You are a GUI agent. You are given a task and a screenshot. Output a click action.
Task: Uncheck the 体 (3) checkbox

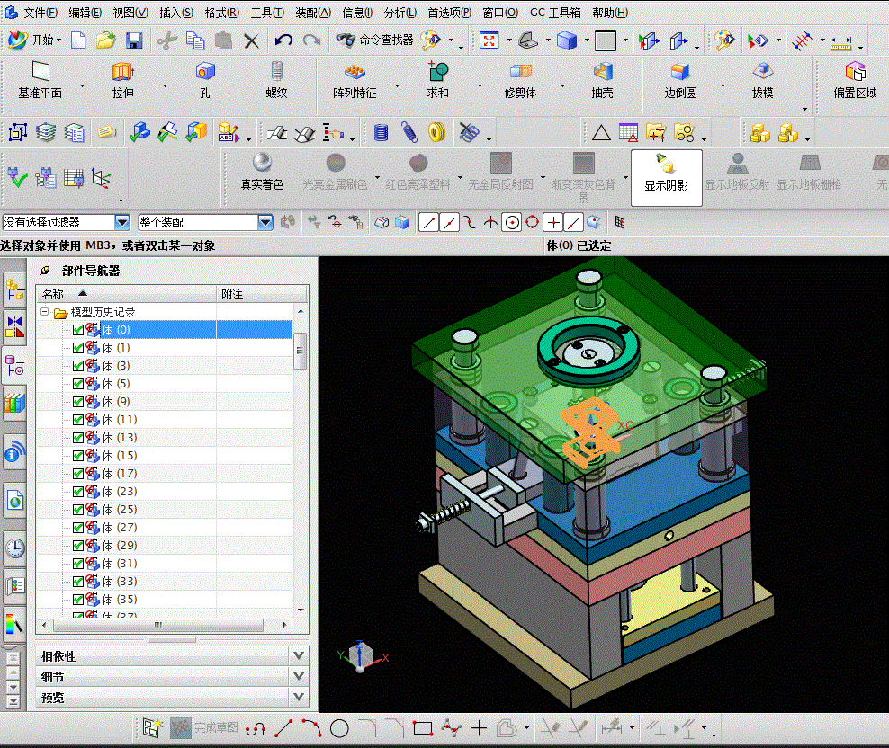78,366
